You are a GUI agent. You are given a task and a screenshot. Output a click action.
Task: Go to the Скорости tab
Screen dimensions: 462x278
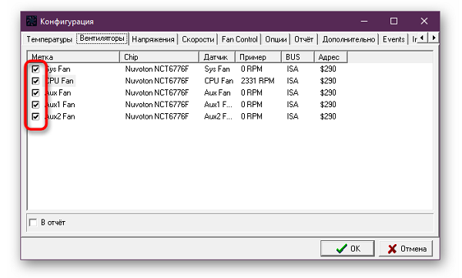[198, 39]
